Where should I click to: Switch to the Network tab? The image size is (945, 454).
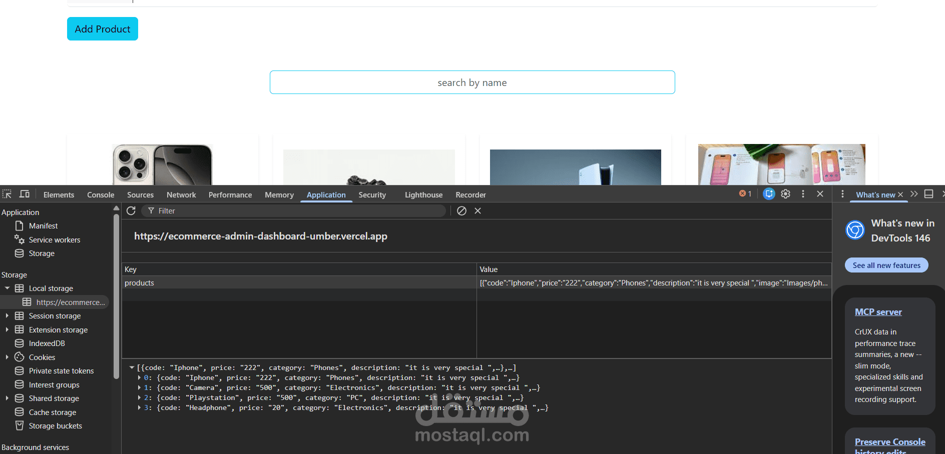(181, 195)
